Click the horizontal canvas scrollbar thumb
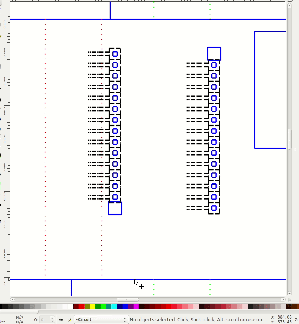Screen dimensions: 299x324 (x=128, y=300)
